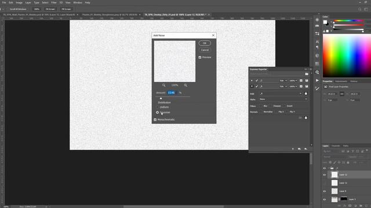Click the link icon between width and height
Screen dimensions: 371x208
coord(342,94)
